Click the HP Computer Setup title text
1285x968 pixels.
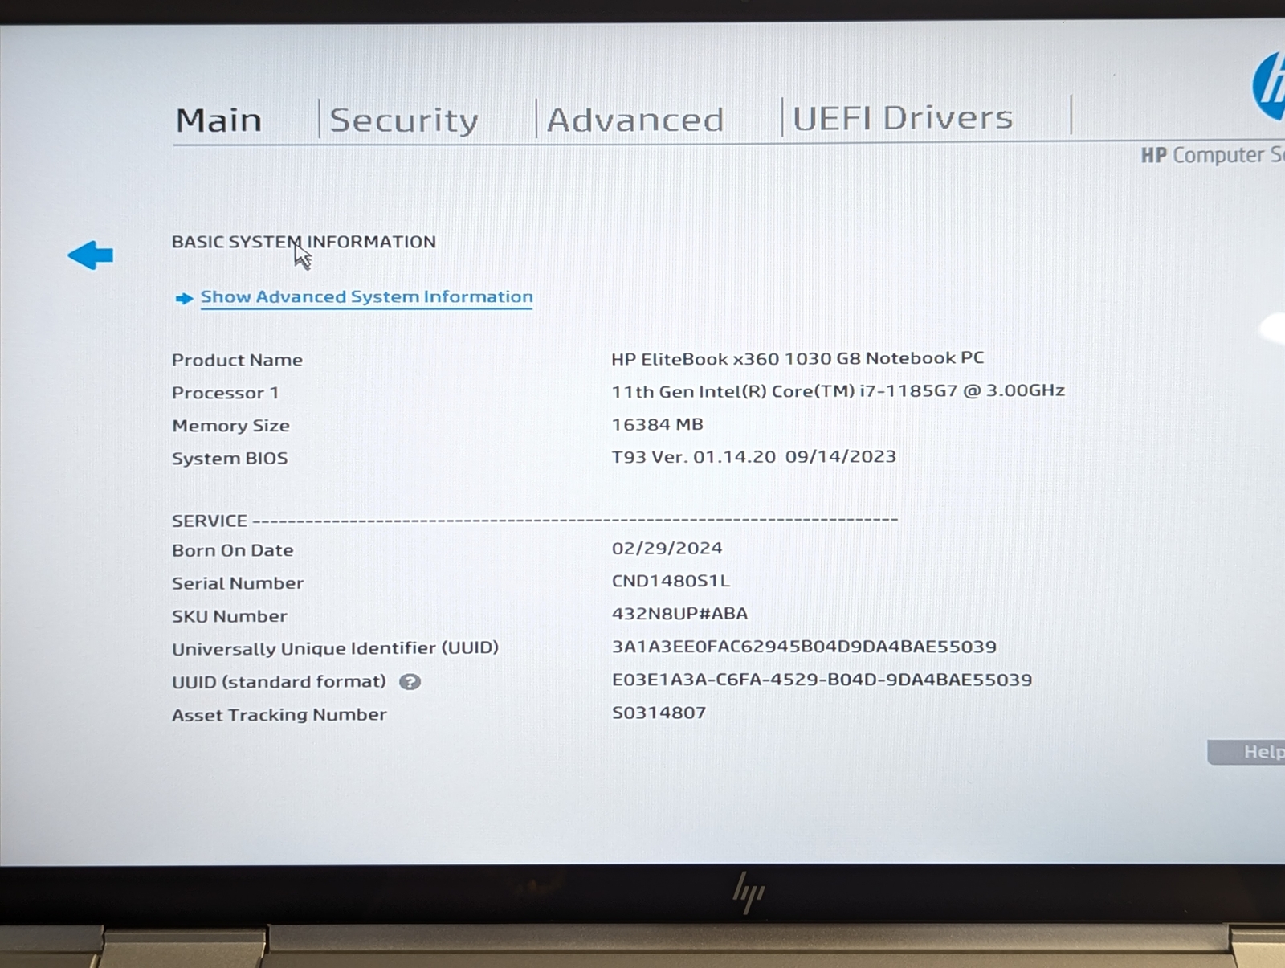click(1213, 155)
